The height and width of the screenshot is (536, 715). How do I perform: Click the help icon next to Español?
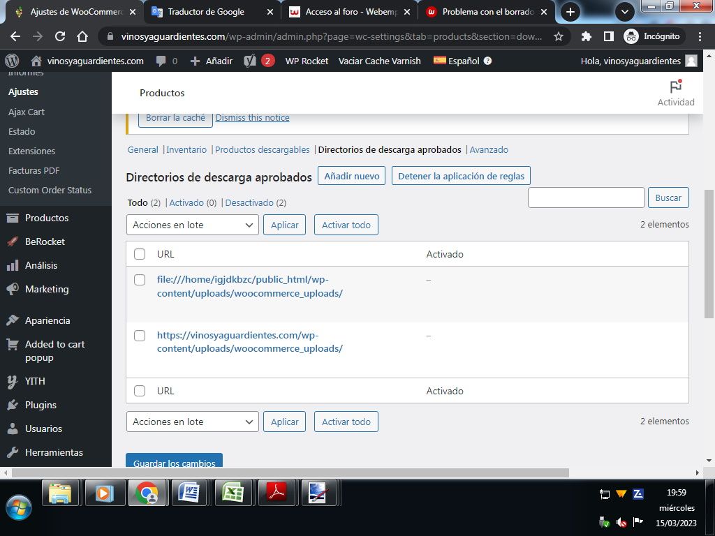[487, 61]
